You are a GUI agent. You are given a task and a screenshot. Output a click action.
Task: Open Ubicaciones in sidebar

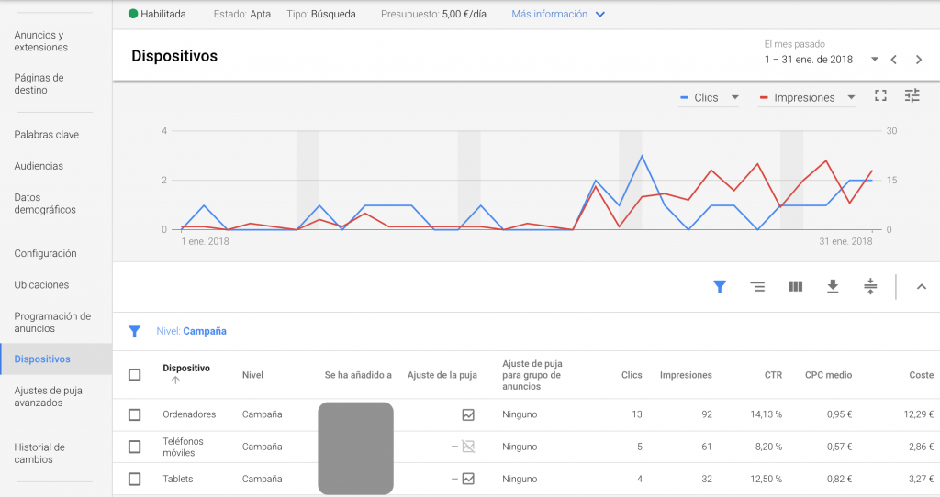pos(41,284)
